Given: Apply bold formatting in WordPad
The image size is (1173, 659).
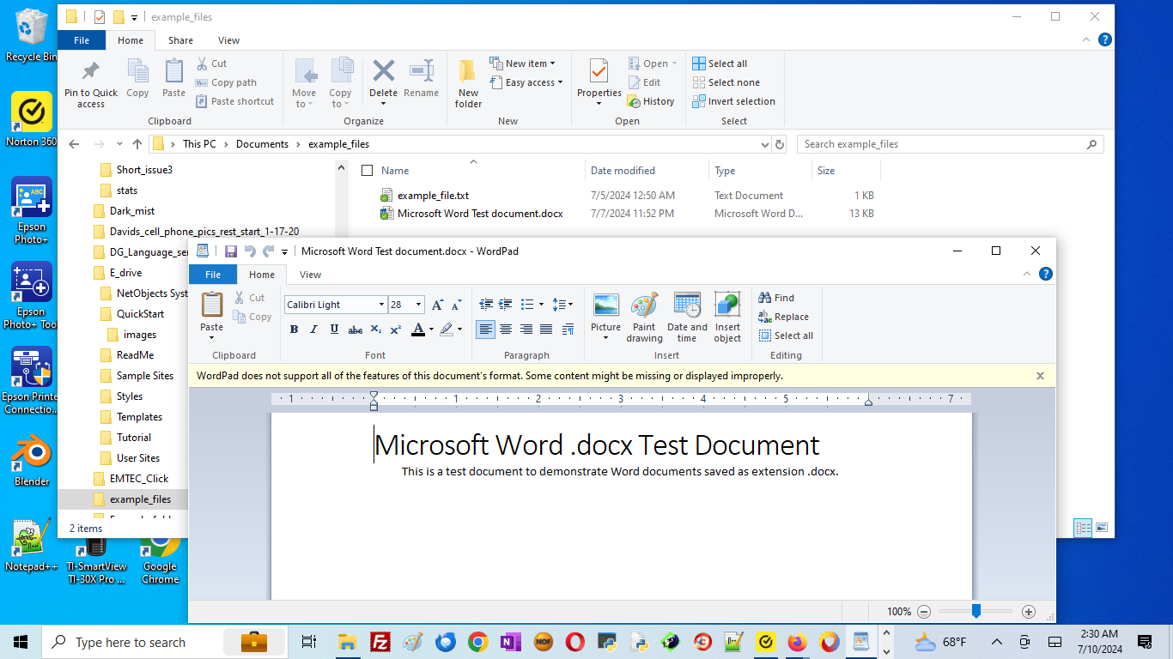Looking at the screenshot, I should tap(294, 329).
